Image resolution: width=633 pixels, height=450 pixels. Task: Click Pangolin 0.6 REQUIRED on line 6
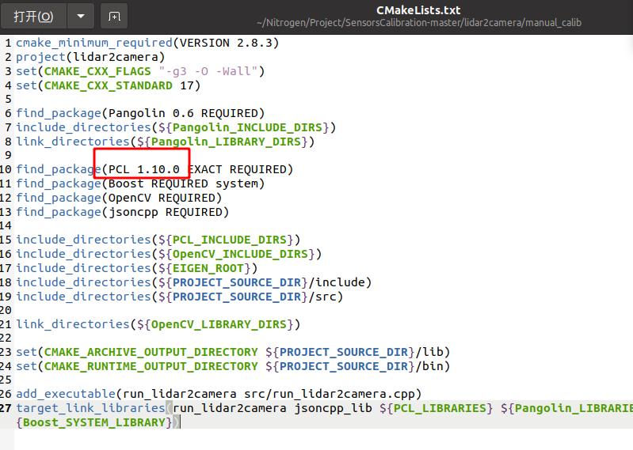[x=183, y=113]
